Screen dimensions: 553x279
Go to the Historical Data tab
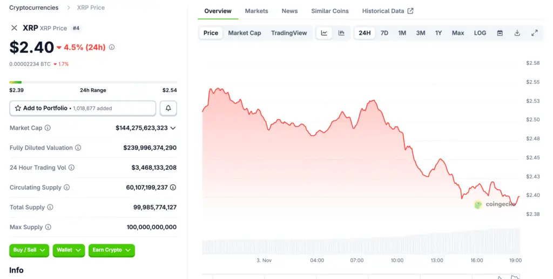[387, 11]
